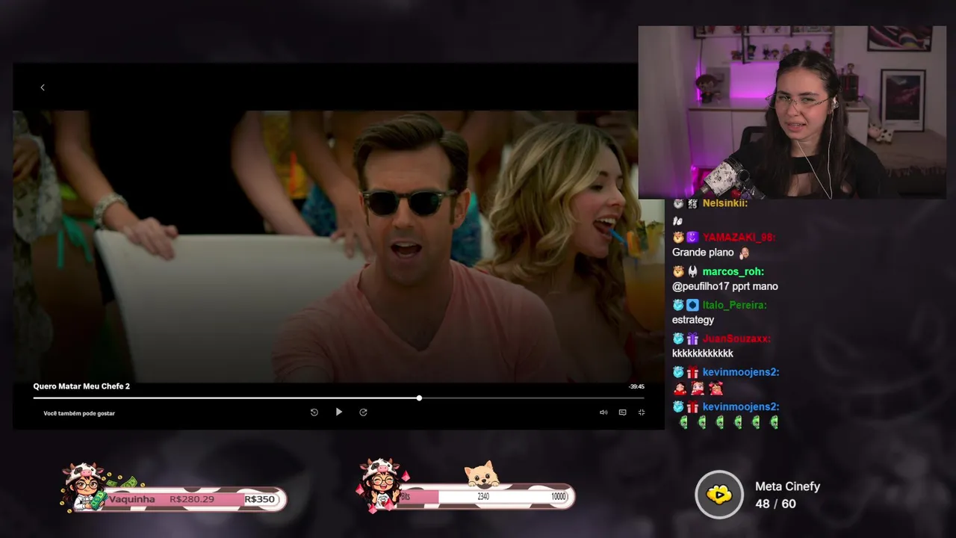Open YAMAZAKI_98's chat username
The width and height of the screenshot is (956, 538).
(739, 238)
